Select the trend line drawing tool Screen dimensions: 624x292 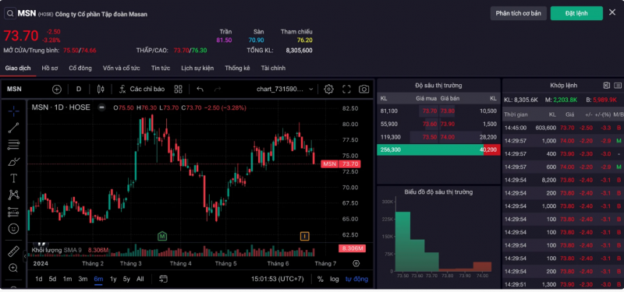13,128
